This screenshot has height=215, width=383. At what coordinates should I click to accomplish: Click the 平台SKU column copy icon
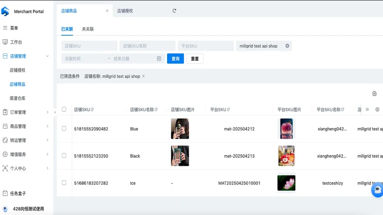point(228,110)
